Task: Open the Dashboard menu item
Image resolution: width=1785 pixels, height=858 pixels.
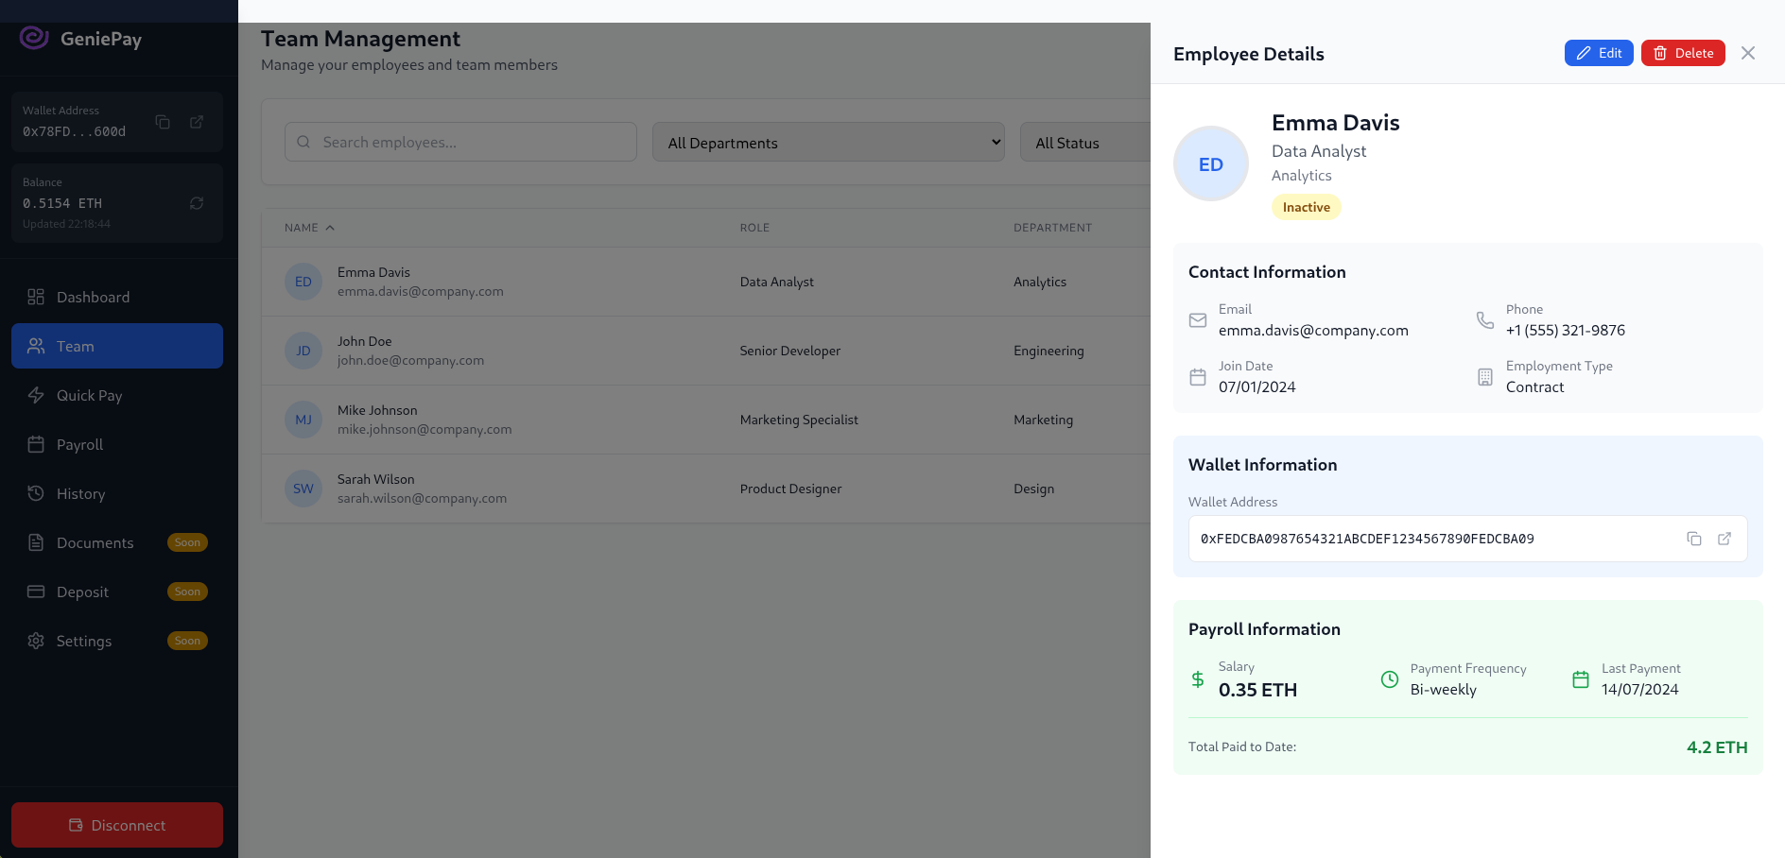Action: coord(93,297)
